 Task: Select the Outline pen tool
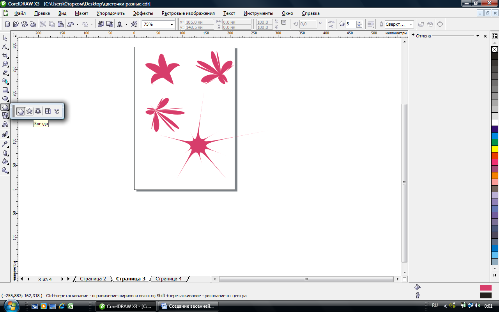5,152
